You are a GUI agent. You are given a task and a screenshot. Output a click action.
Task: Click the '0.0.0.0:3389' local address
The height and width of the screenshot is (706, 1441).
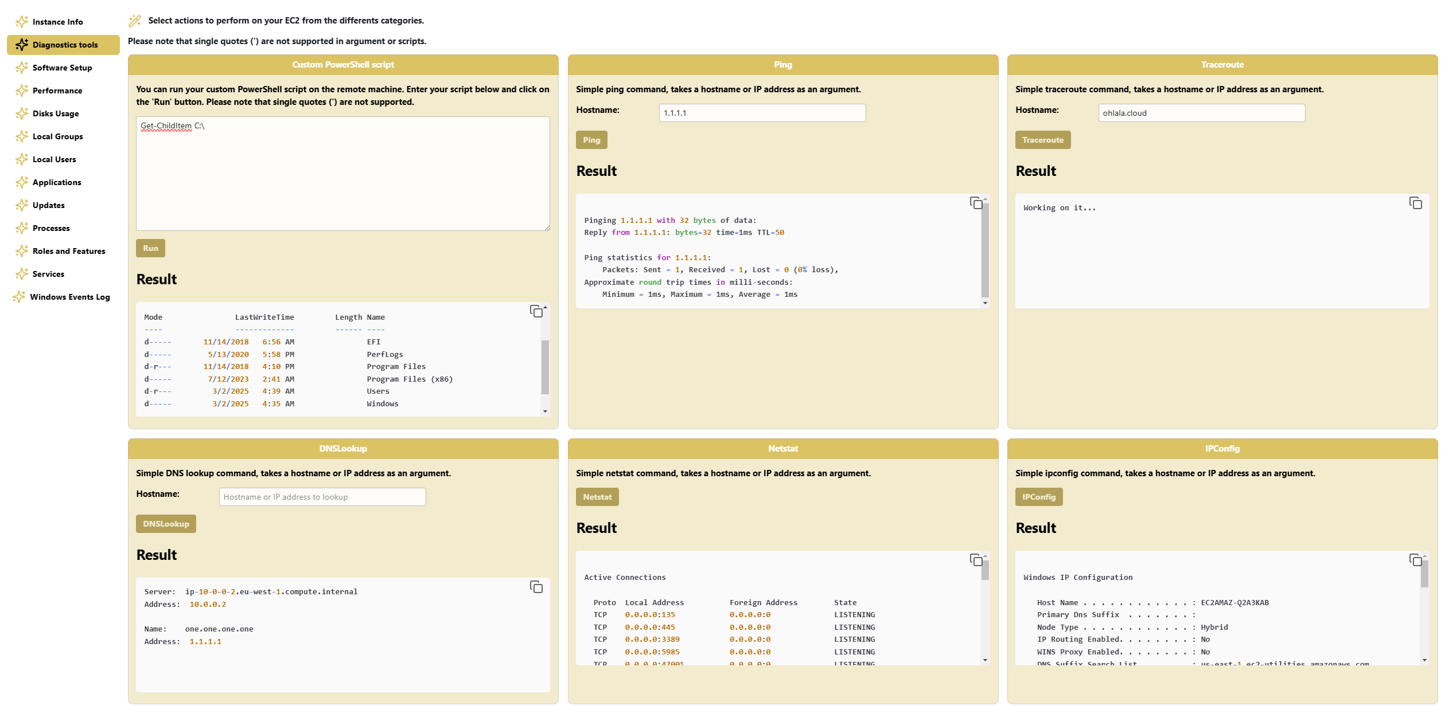point(652,640)
